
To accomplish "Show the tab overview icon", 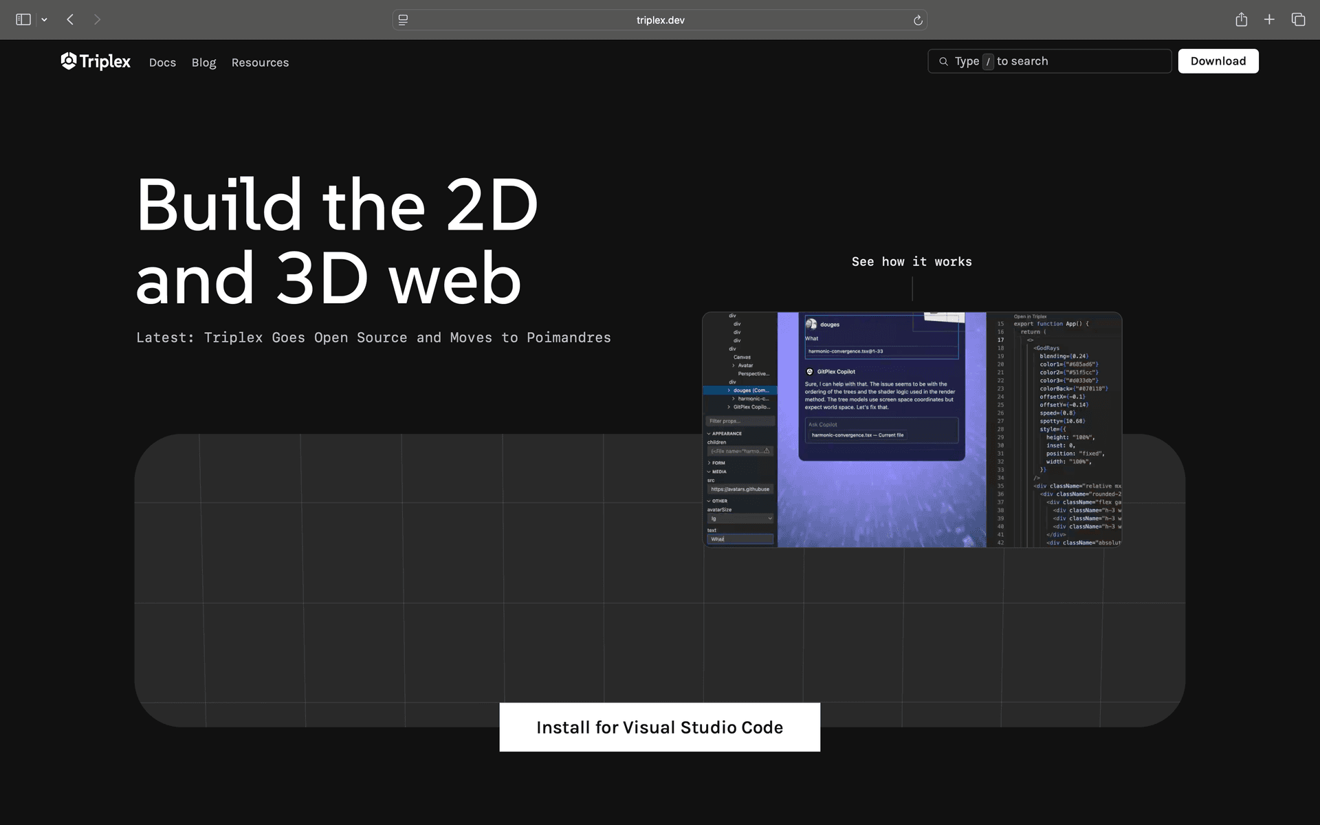I will [1298, 20].
